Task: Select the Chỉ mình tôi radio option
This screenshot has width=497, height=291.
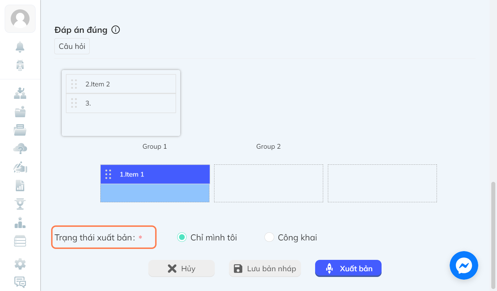Action: [x=182, y=237]
